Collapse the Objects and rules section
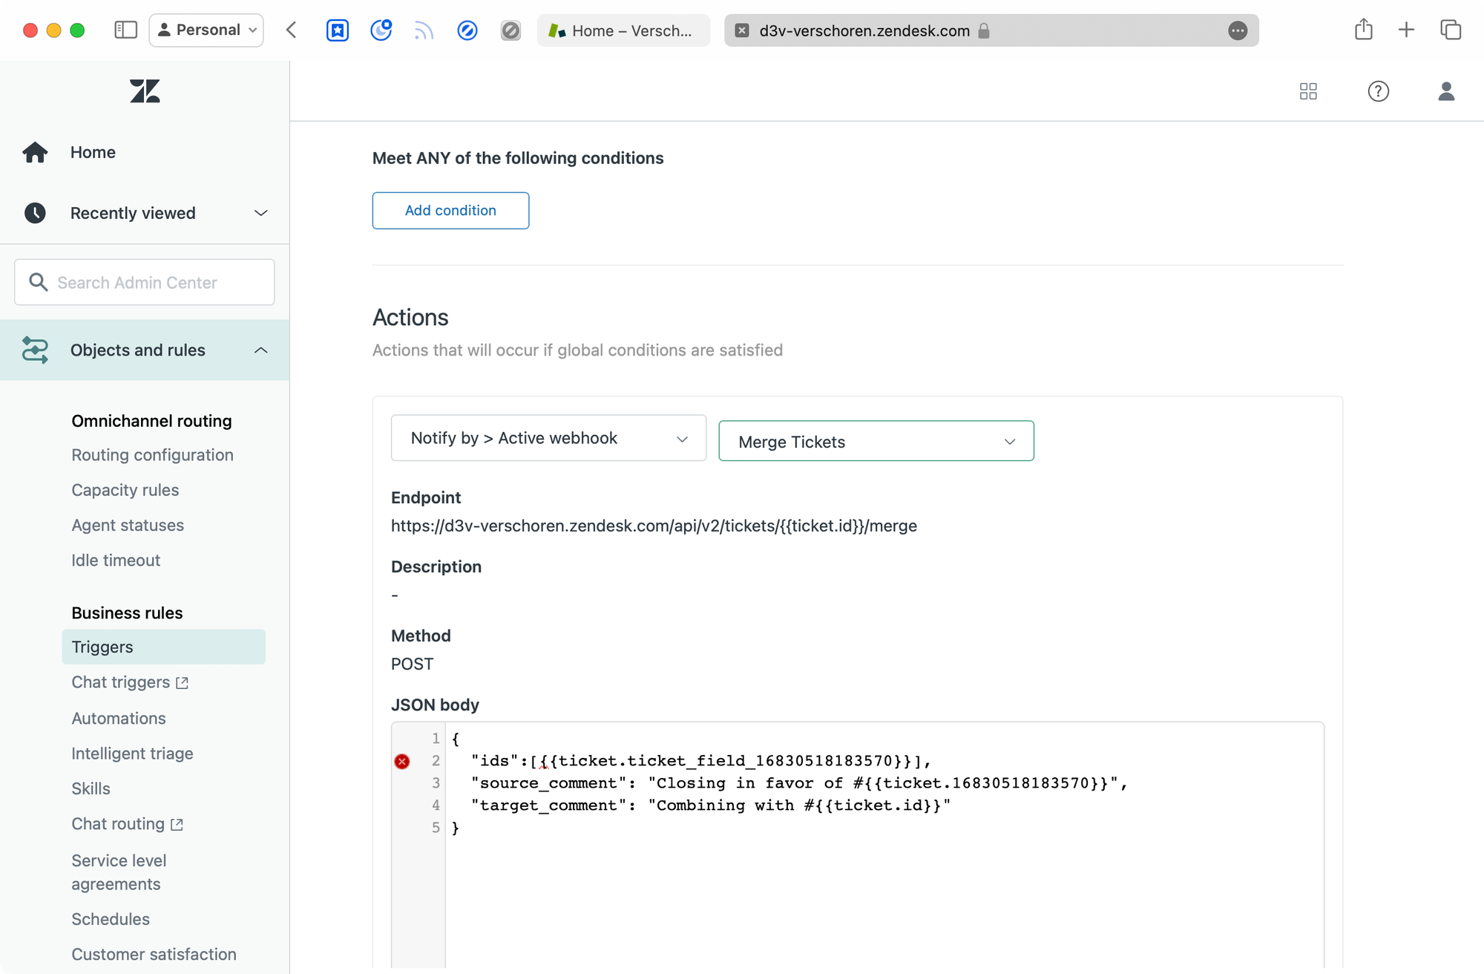 [260, 350]
